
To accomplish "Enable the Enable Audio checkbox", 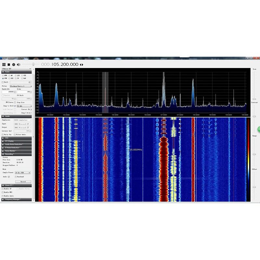I will click(3, 196).
